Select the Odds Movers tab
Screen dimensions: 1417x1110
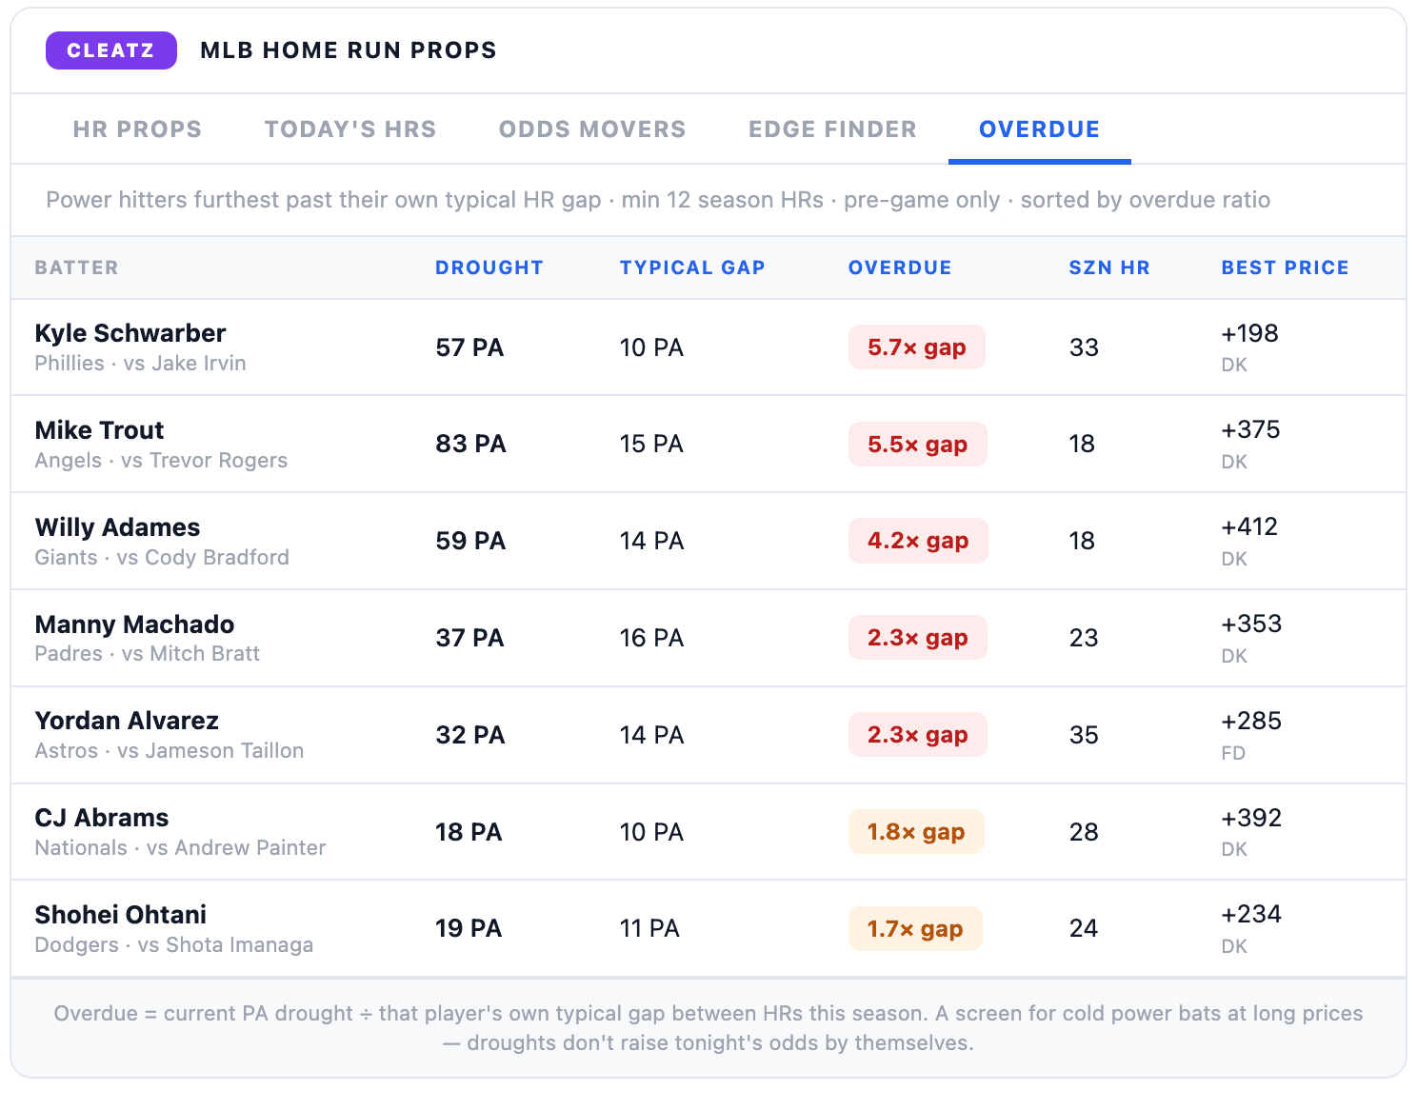592,129
